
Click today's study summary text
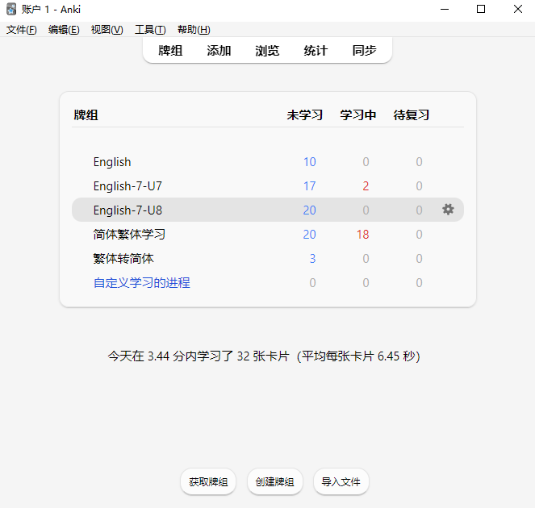[264, 356]
